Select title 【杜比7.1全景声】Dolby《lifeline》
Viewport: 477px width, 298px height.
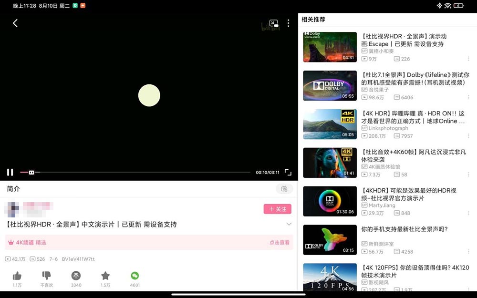pyautogui.click(x=415, y=79)
